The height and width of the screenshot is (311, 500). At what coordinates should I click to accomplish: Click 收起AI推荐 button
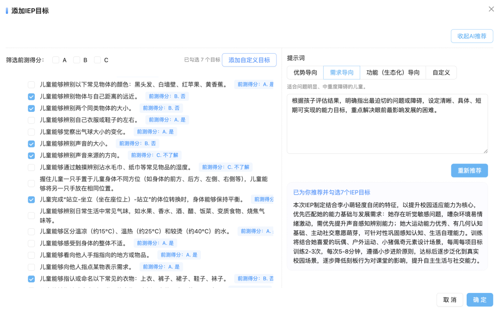(472, 36)
